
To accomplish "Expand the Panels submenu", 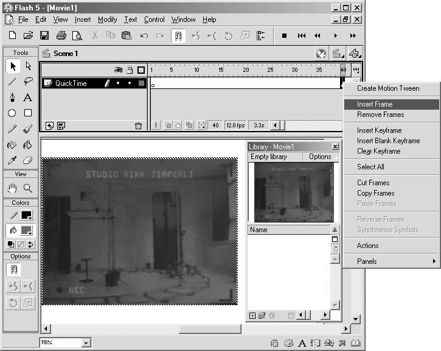I will (x=391, y=261).
